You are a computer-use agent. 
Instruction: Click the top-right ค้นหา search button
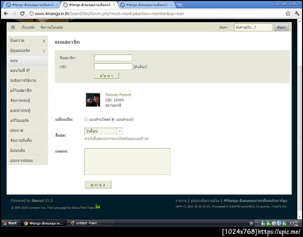(281, 27)
